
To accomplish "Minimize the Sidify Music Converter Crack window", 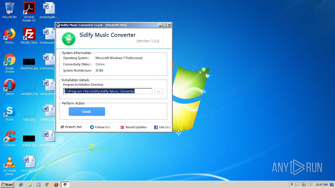I will [x=160, y=25].
